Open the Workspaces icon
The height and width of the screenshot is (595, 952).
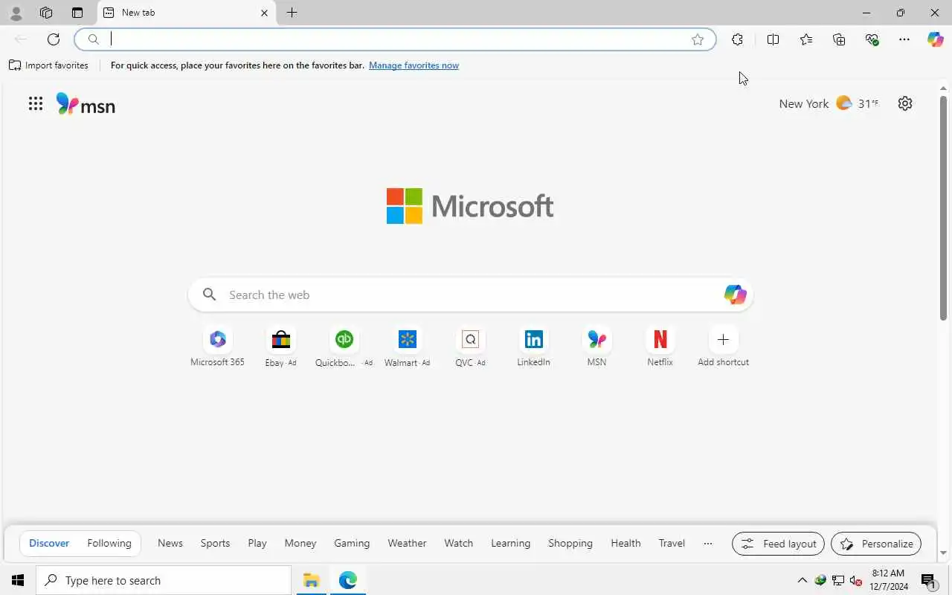(46, 13)
